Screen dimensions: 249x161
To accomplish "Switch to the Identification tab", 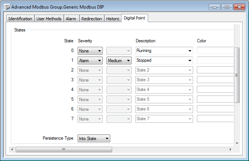I will (x=20, y=19).
